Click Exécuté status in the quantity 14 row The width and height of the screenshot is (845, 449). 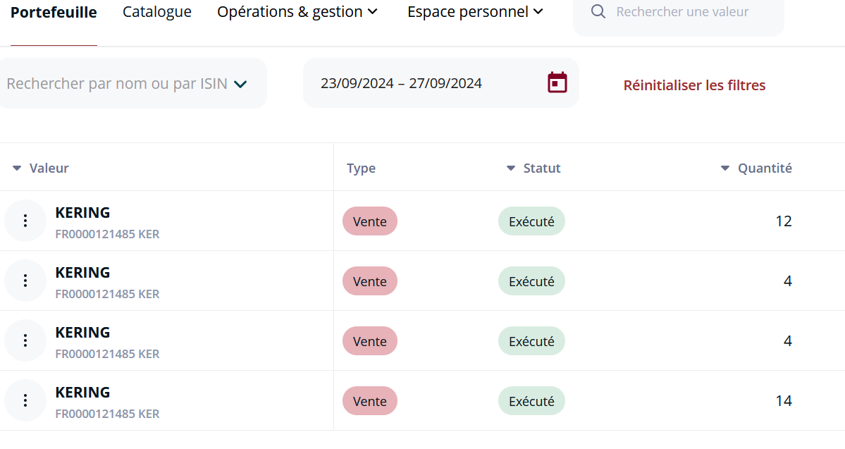pos(531,401)
